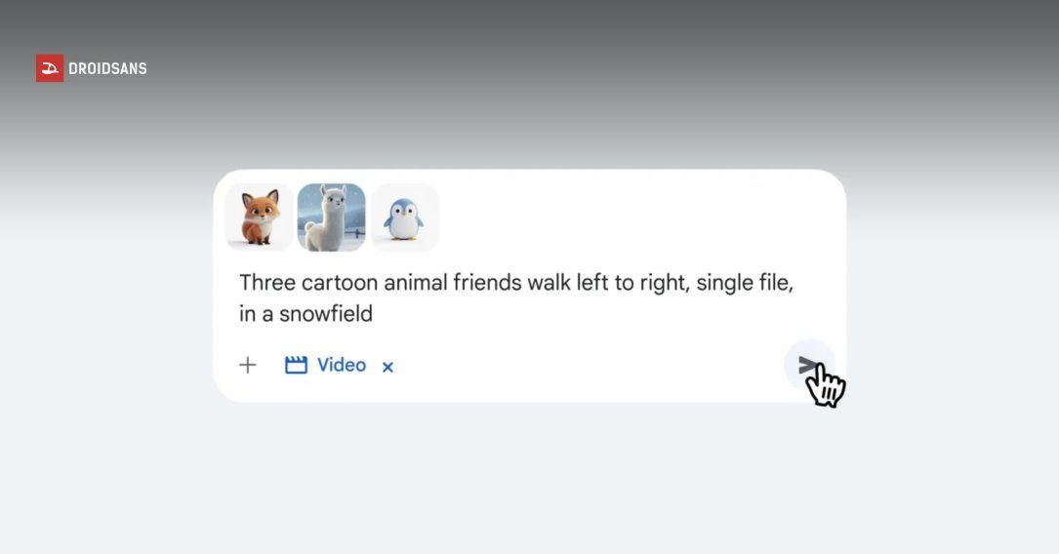Select the fox image thumbnail
Screen dimensions: 1059x554
click(x=259, y=218)
